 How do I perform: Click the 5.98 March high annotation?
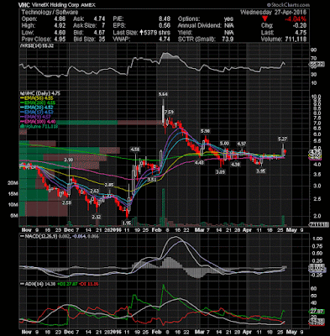tap(206, 131)
